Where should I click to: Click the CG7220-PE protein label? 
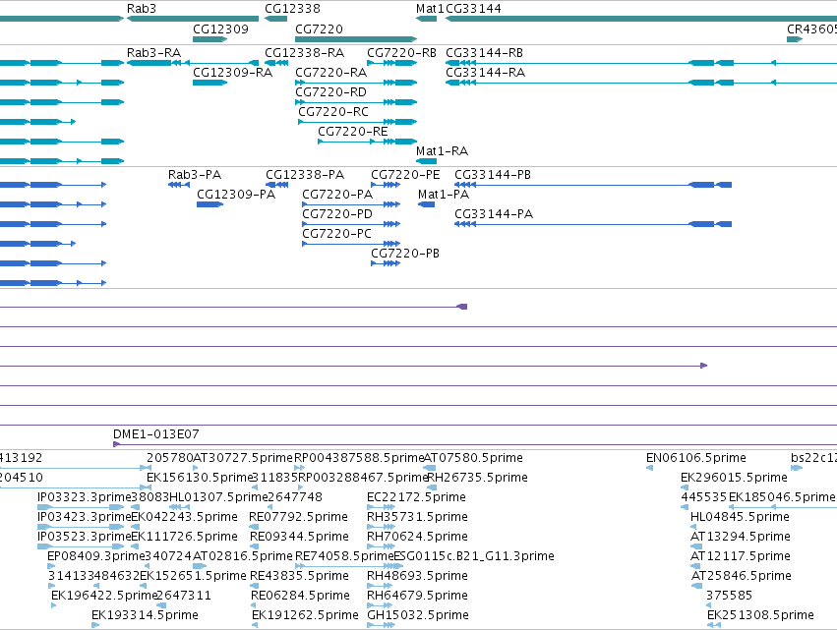(x=405, y=174)
